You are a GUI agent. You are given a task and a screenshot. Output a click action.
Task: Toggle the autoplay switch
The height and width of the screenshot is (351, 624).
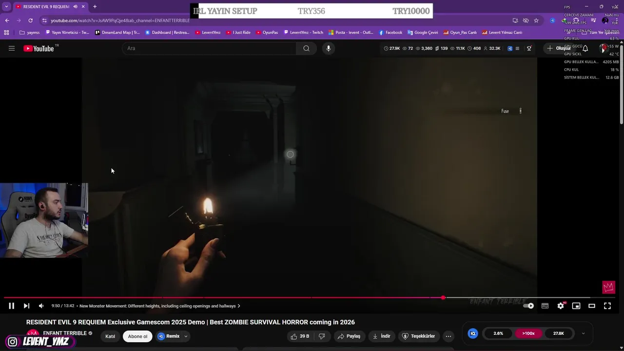point(528,306)
